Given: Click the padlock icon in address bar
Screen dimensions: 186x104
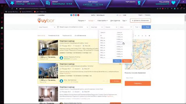Looking at the screenshot, I should point(17,9).
